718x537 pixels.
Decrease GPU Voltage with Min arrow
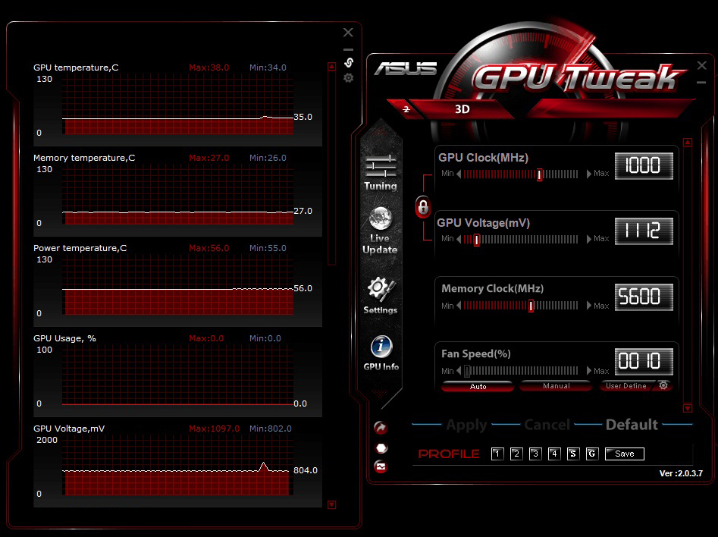click(x=459, y=239)
